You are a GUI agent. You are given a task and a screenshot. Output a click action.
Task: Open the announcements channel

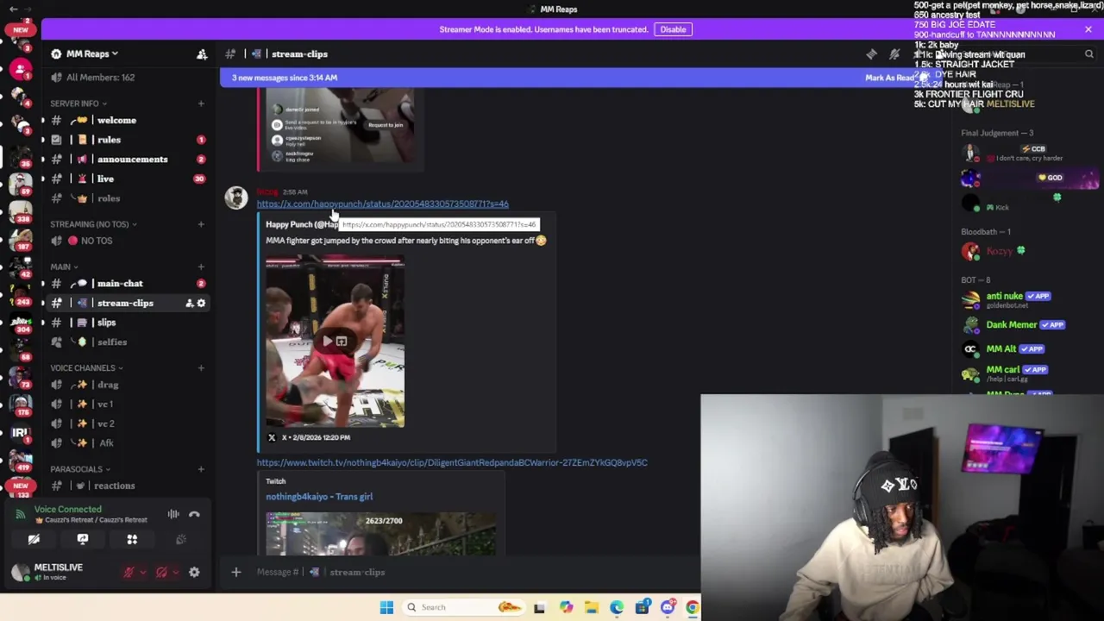coord(127,159)
